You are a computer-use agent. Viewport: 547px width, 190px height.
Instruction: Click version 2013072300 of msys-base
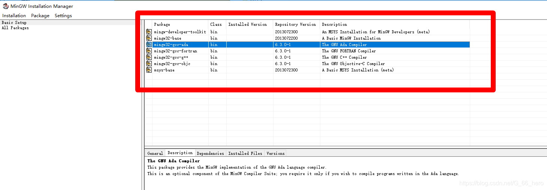(x=286, y=70)
